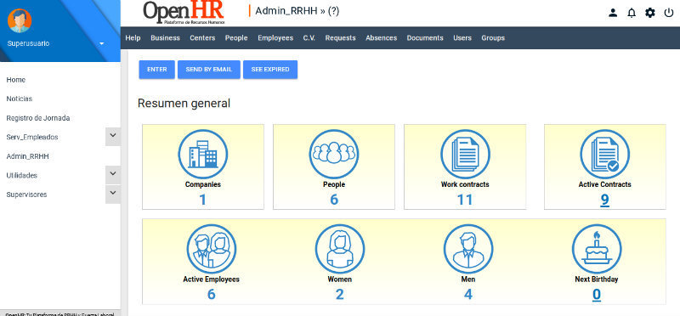Click the Resumen general heading
680x316 pixels.
tap(184, 103)
